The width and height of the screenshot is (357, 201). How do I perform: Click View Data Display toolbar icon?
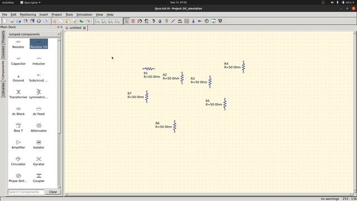coord(214,21)
